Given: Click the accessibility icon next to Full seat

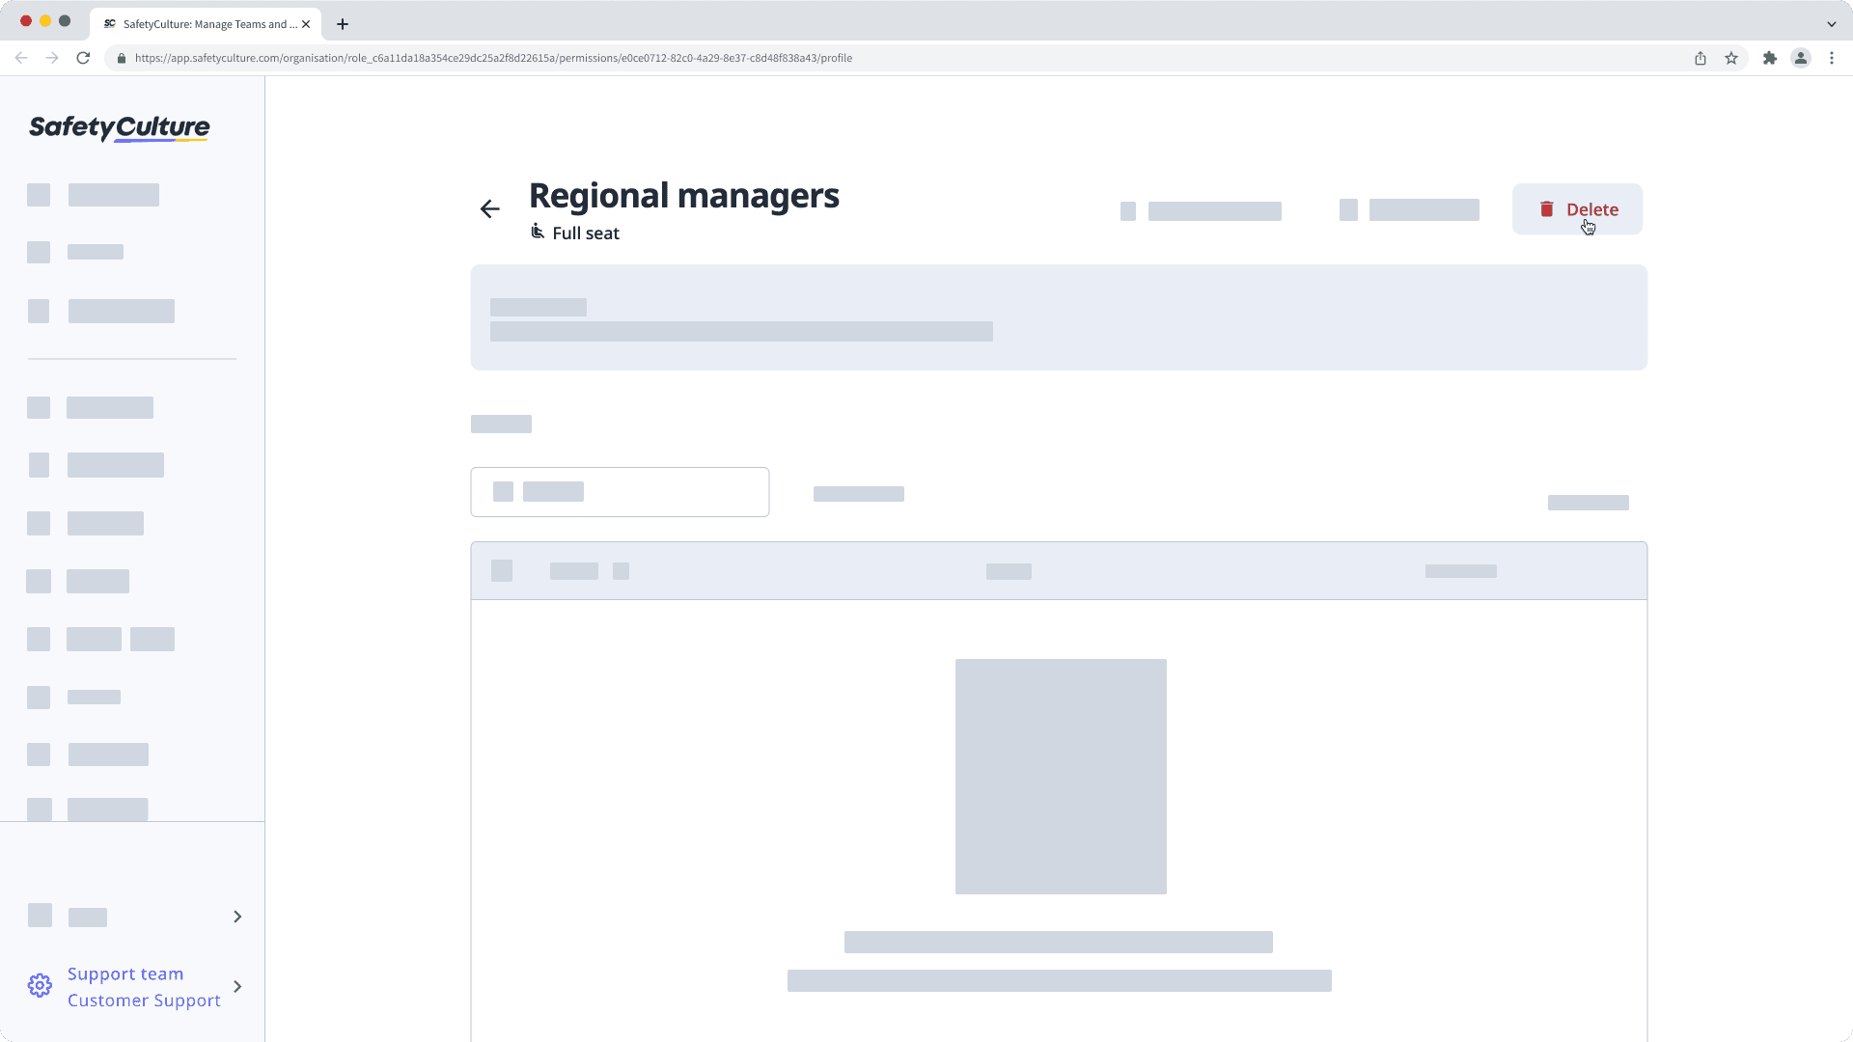Looking at the screenshot, I should point(538,232).
